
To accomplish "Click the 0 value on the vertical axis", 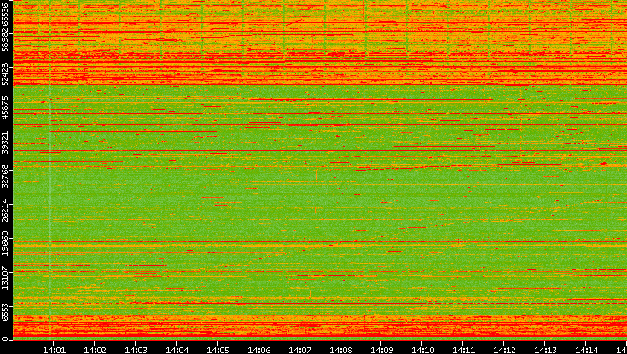I will (6, 339).
